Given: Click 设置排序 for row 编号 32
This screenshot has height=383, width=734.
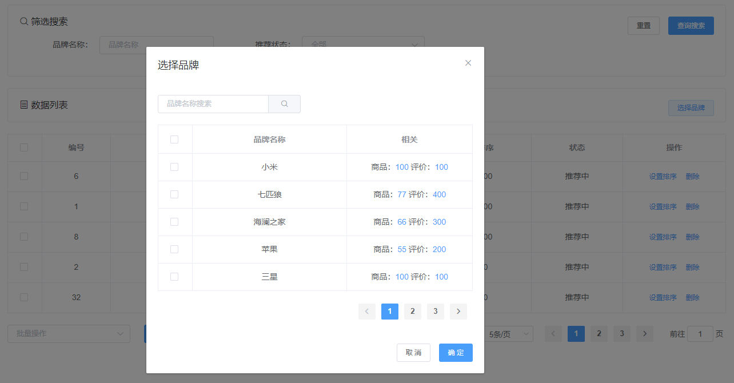Looking at the screenshot, I should tap(663, 298).
